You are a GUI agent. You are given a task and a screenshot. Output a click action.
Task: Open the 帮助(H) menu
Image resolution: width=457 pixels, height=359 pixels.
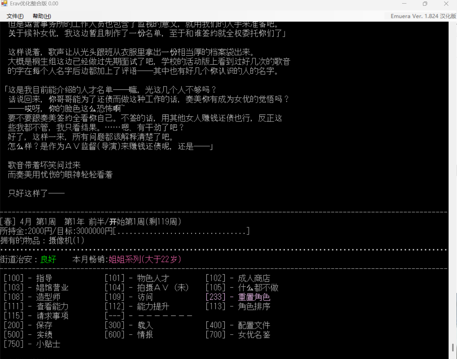[x=42, y=16]
